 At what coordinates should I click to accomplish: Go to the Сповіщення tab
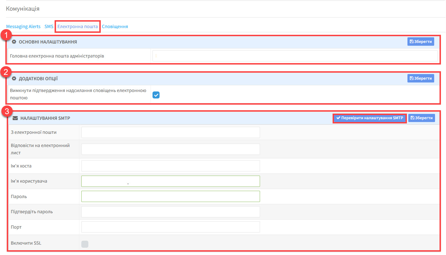[x=115, y=26]
